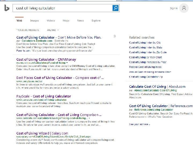Image resolution: width=193 pixels, height=145 pixels.
Task: Click About.com/Calculate Cost Of Living ad URL
Action: coord(155,90)
